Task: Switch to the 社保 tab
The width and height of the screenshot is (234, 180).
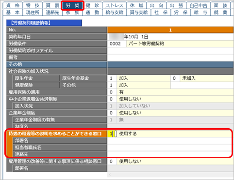Action: (x=161, y=13)
